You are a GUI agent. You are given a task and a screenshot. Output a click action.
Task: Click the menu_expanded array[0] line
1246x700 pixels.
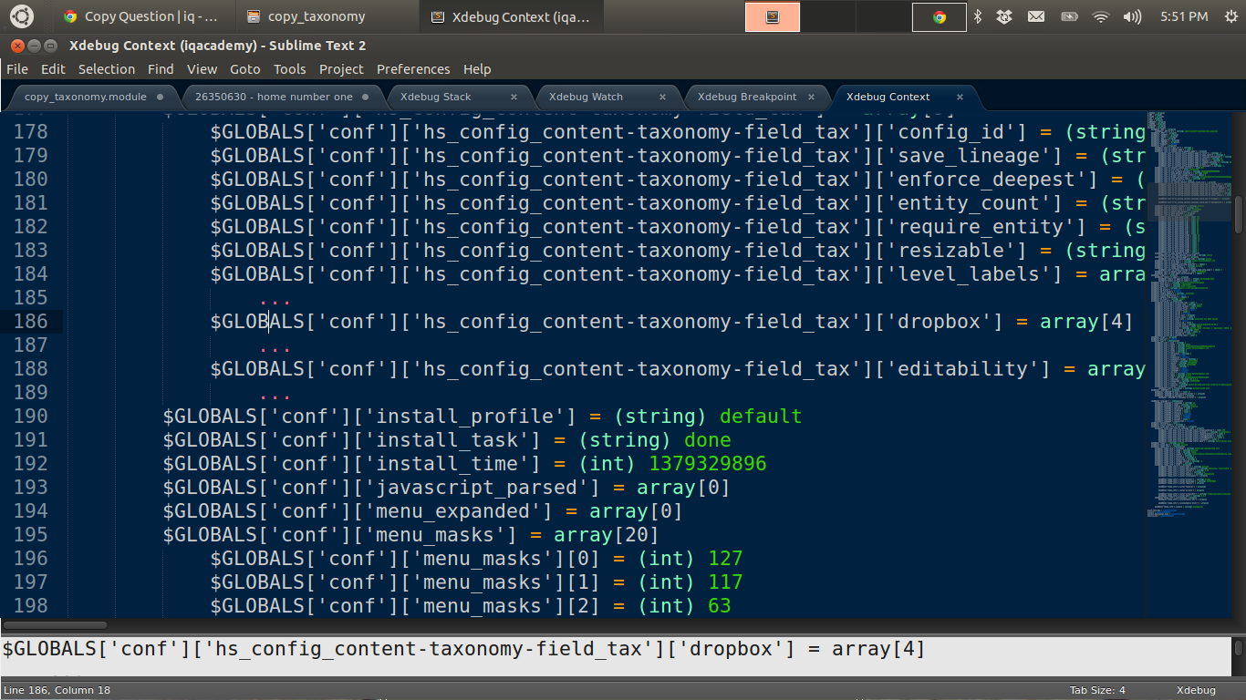point(423,511)
